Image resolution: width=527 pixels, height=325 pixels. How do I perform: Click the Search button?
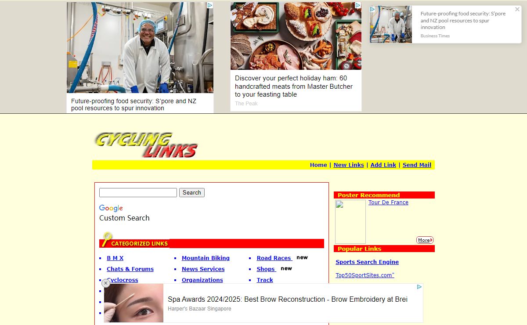click(x=192, y=193)
